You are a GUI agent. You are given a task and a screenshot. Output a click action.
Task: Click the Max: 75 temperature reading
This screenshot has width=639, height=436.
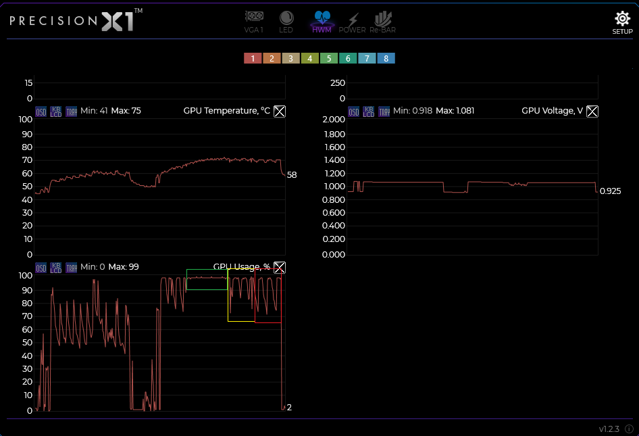point(126,111)
